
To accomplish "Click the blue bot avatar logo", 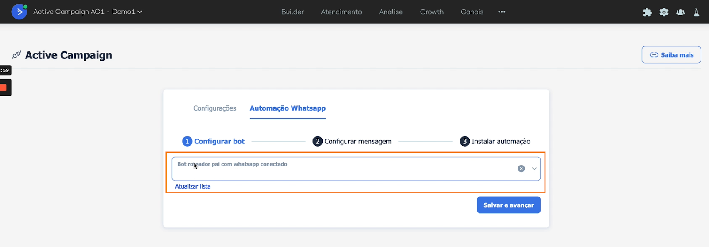I will 19,12.
